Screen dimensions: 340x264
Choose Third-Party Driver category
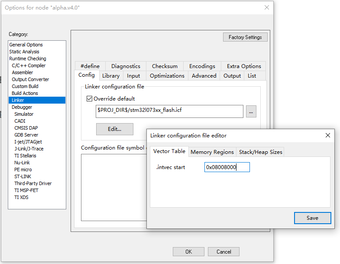click(x=33, y=184)
